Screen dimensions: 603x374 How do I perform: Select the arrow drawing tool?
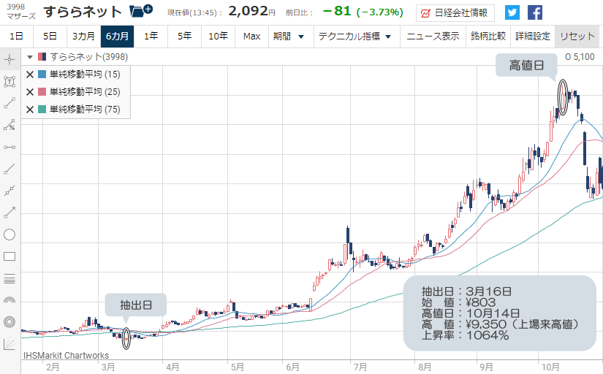click(10, 213)
